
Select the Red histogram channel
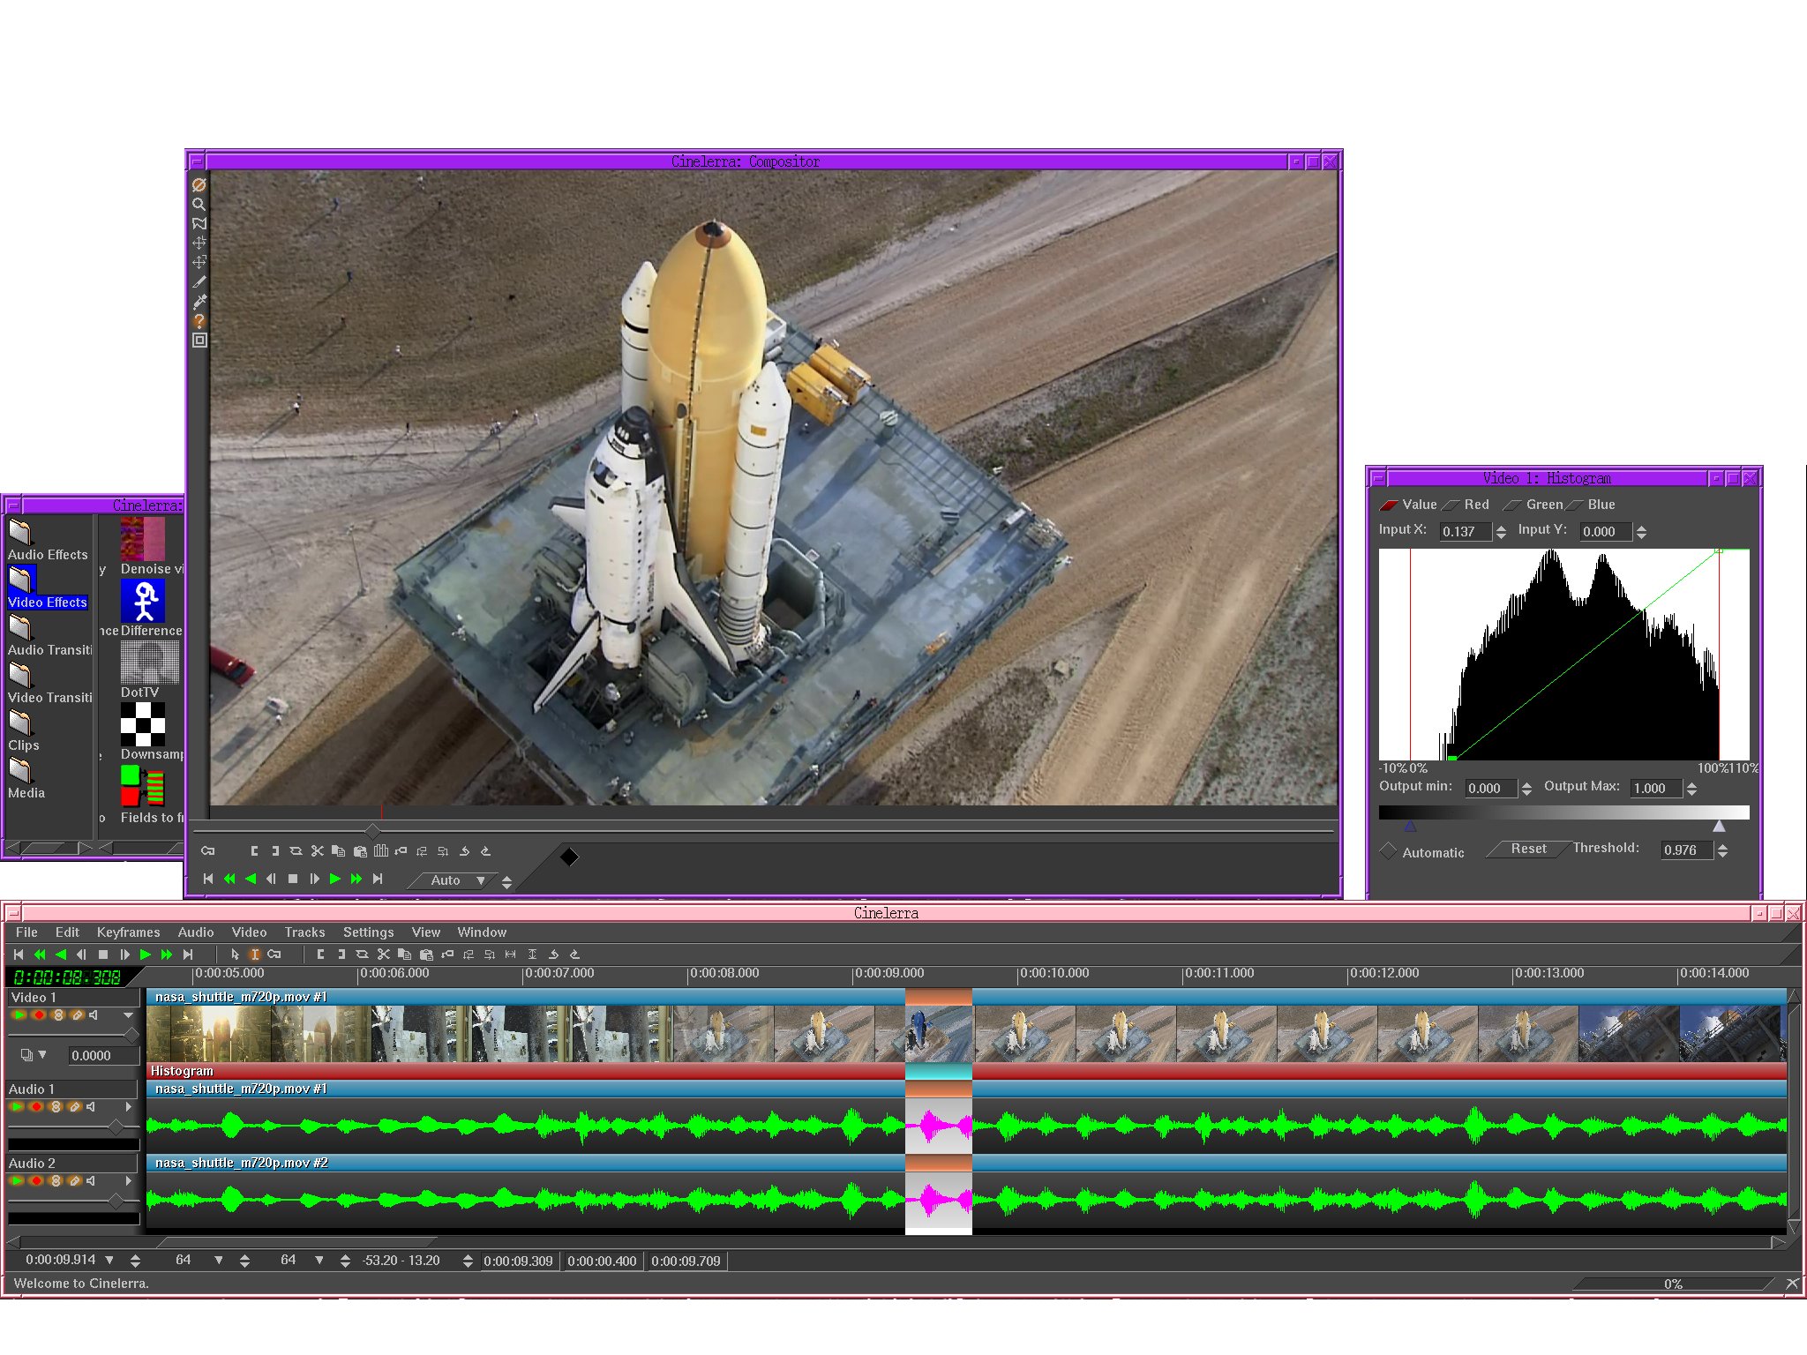1467,505
